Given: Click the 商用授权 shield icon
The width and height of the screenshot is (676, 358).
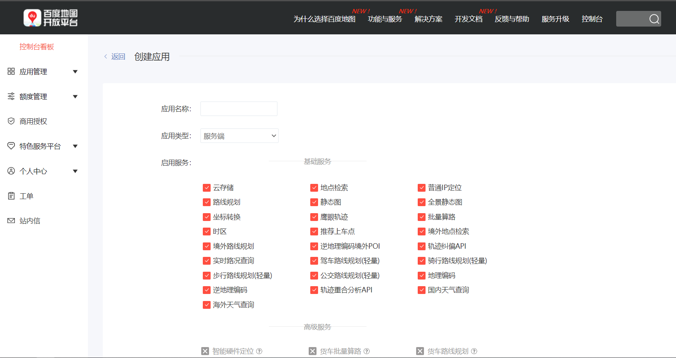Looking at the screenshot, I should point(11,121).
